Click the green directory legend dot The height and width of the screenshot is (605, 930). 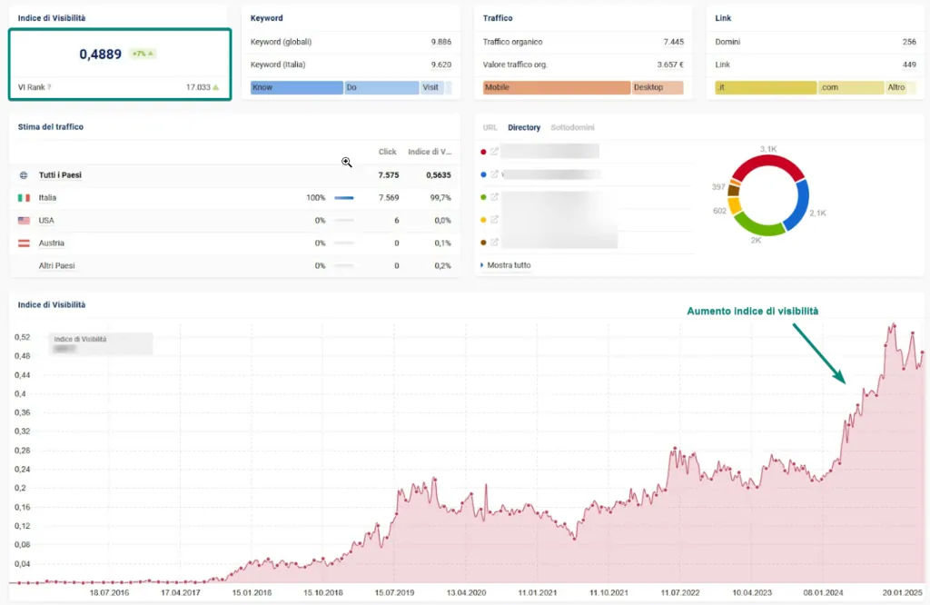[x=483, y=197]
